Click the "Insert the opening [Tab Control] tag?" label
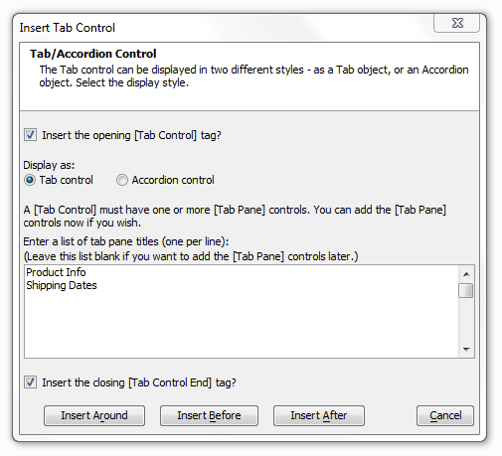Screen dimensions: 502x456 (131, 135)
